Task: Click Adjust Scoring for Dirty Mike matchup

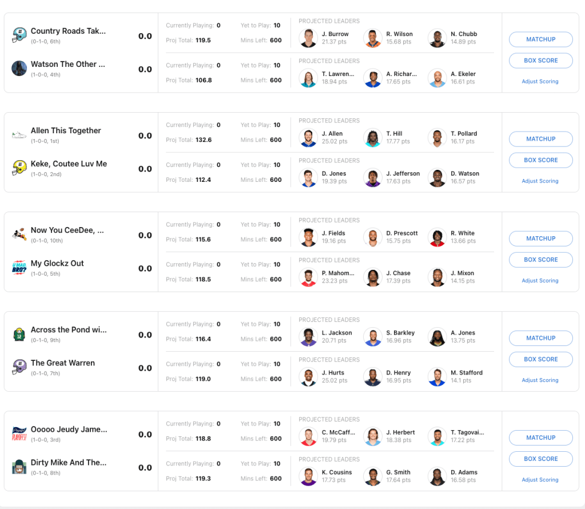Action: (x=540, y=480)
